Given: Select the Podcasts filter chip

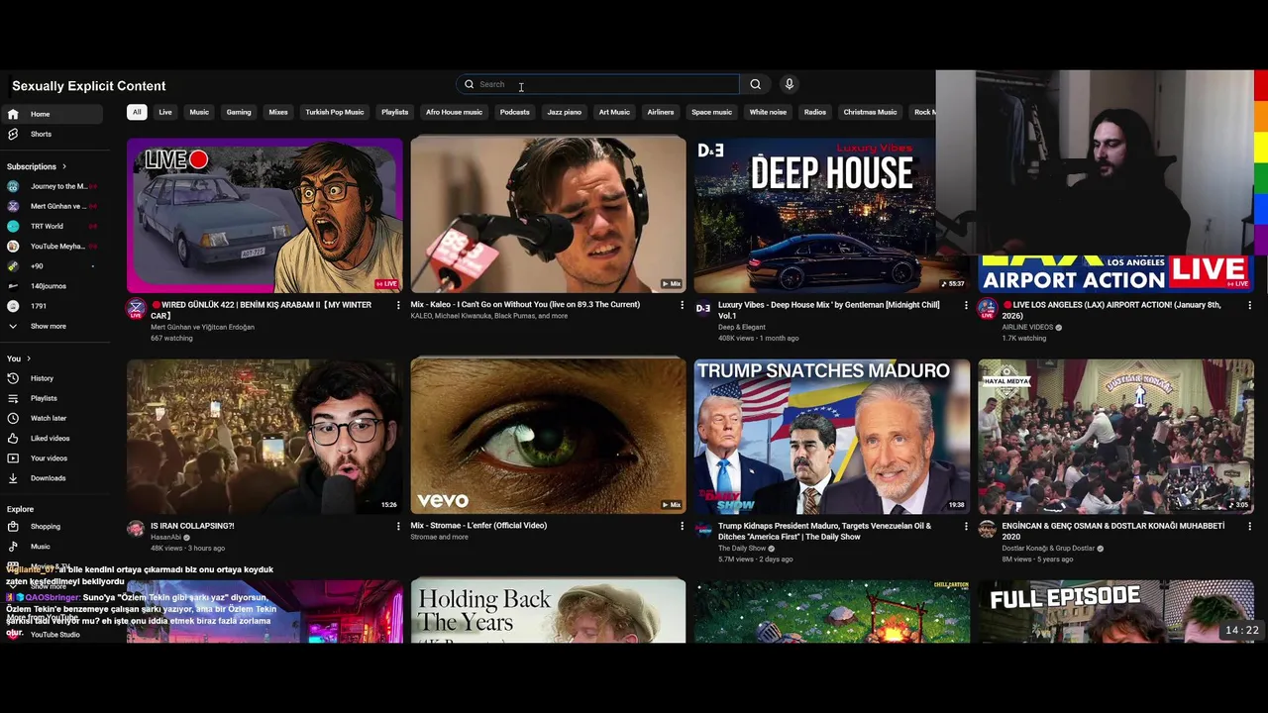Looking at the screenshot, I should 514,112.
